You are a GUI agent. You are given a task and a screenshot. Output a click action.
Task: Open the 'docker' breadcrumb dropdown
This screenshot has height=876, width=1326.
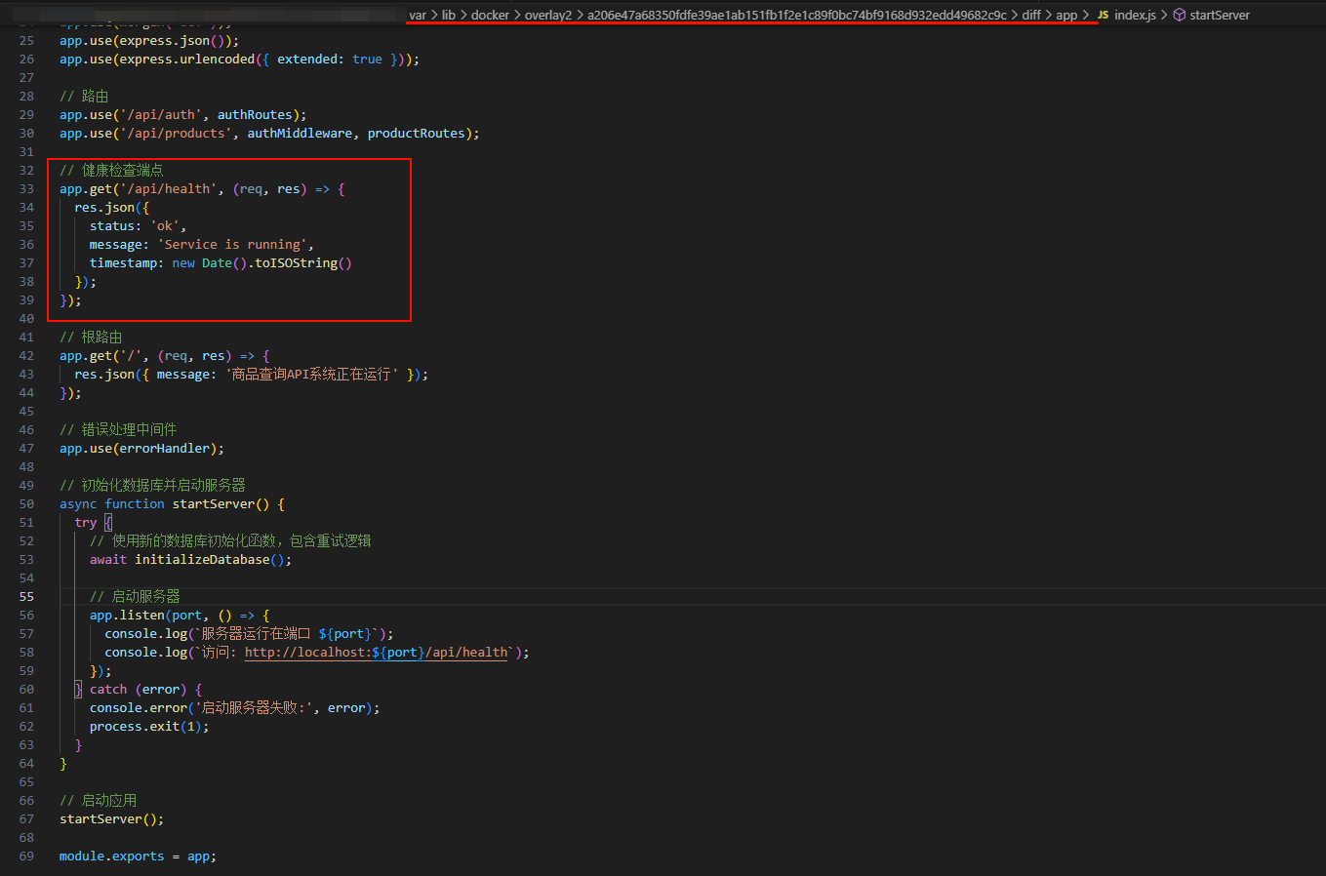[x=490, y=16]
